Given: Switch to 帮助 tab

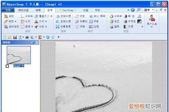Looking at the screenshot, I should pyautogui.click(x=98, y=10).
